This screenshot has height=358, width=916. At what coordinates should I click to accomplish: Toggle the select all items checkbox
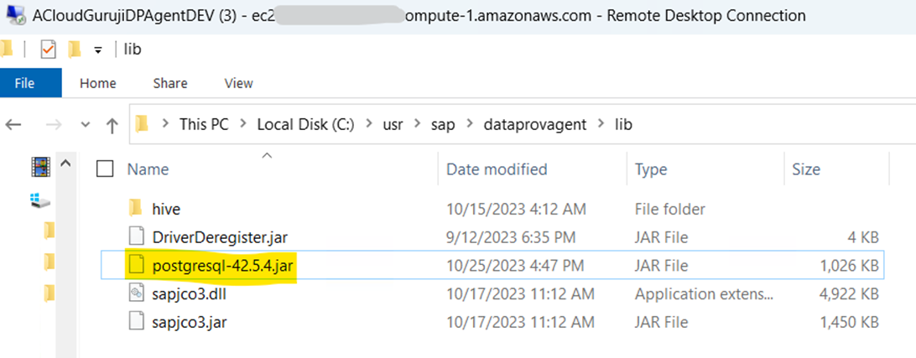[105, 169]
